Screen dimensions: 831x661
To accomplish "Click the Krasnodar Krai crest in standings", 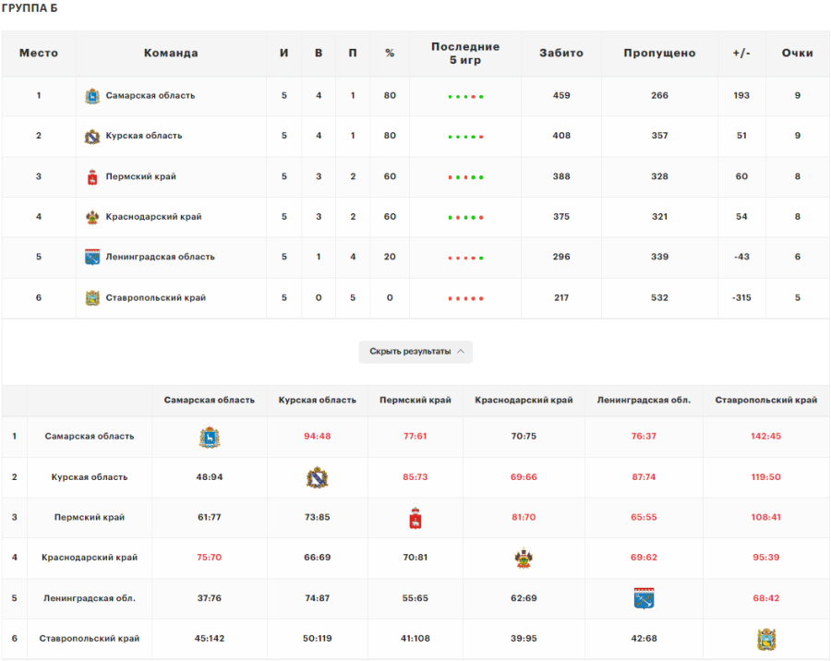I will point(91,218).
